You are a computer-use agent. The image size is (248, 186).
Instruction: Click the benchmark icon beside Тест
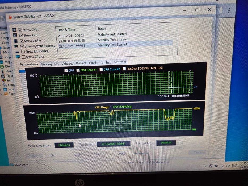[x=6, y=94]
